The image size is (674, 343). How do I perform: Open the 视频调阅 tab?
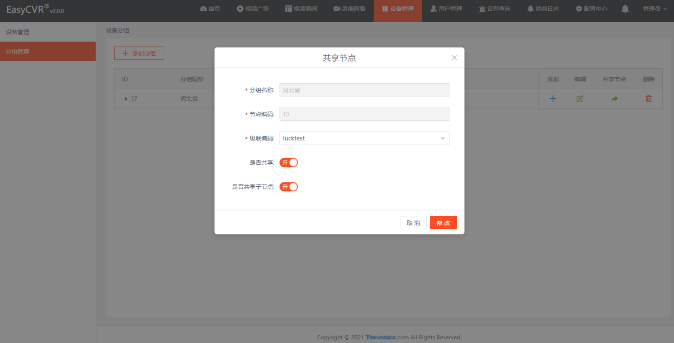[x=301, y=9]
